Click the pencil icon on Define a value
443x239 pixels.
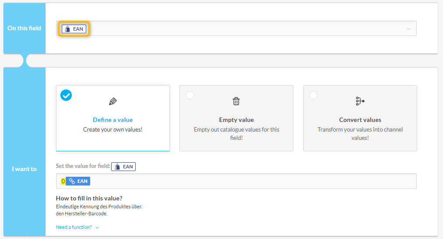tap(113, 101)
